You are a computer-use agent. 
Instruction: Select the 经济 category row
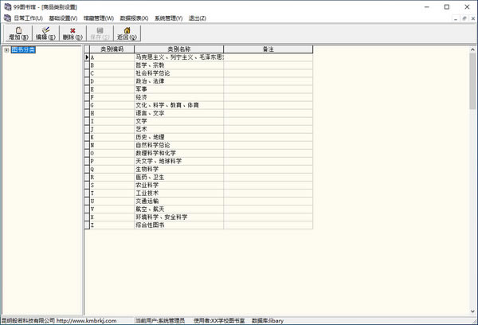point(178,97)
